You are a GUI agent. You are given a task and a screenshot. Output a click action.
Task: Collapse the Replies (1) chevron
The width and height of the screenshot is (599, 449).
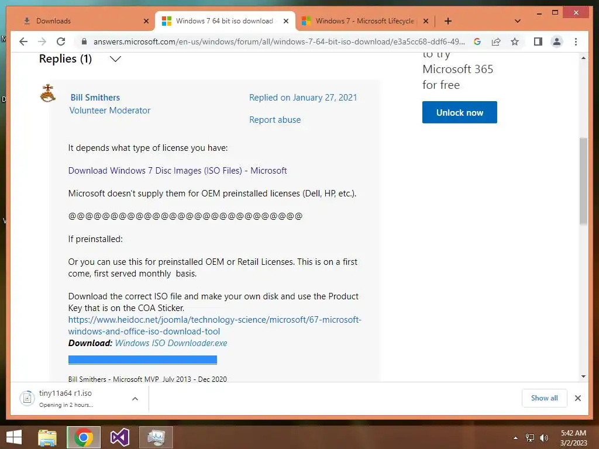[115, 59]
